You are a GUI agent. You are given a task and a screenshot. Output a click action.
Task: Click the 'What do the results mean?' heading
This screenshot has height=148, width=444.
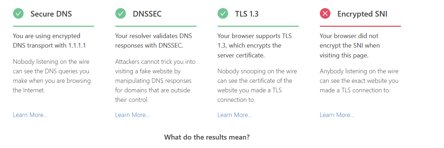(x=207, y=137)
